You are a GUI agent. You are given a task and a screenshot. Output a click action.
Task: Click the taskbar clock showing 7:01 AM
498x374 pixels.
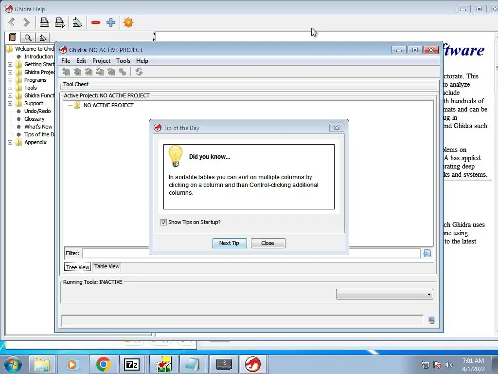click(473, 364)
